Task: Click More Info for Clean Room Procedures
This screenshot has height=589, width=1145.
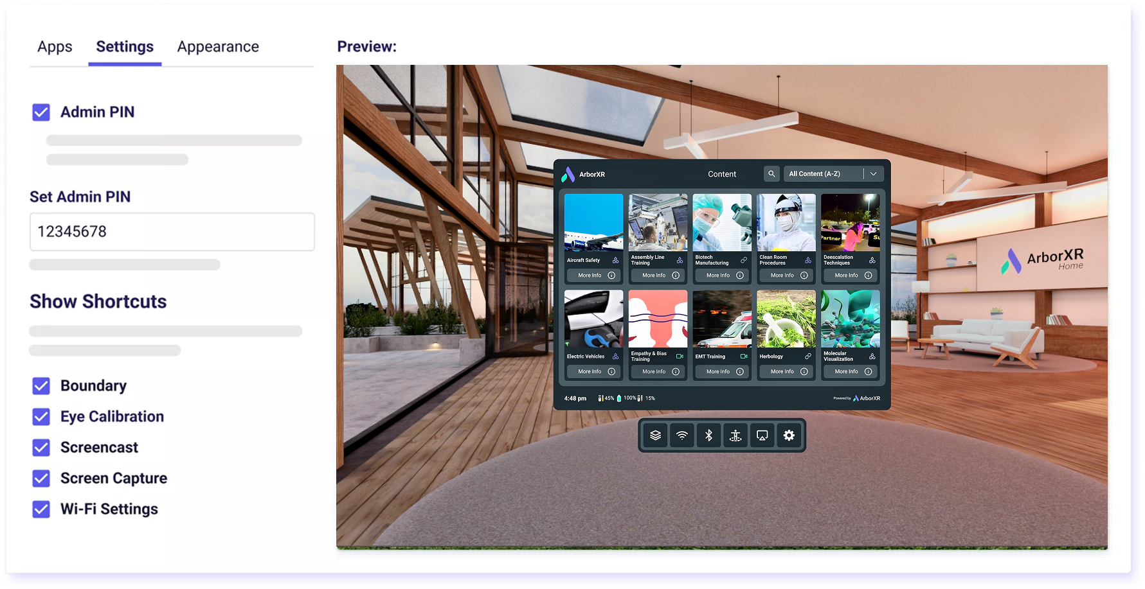Action: pyautogui.click(x=787, y=276)
